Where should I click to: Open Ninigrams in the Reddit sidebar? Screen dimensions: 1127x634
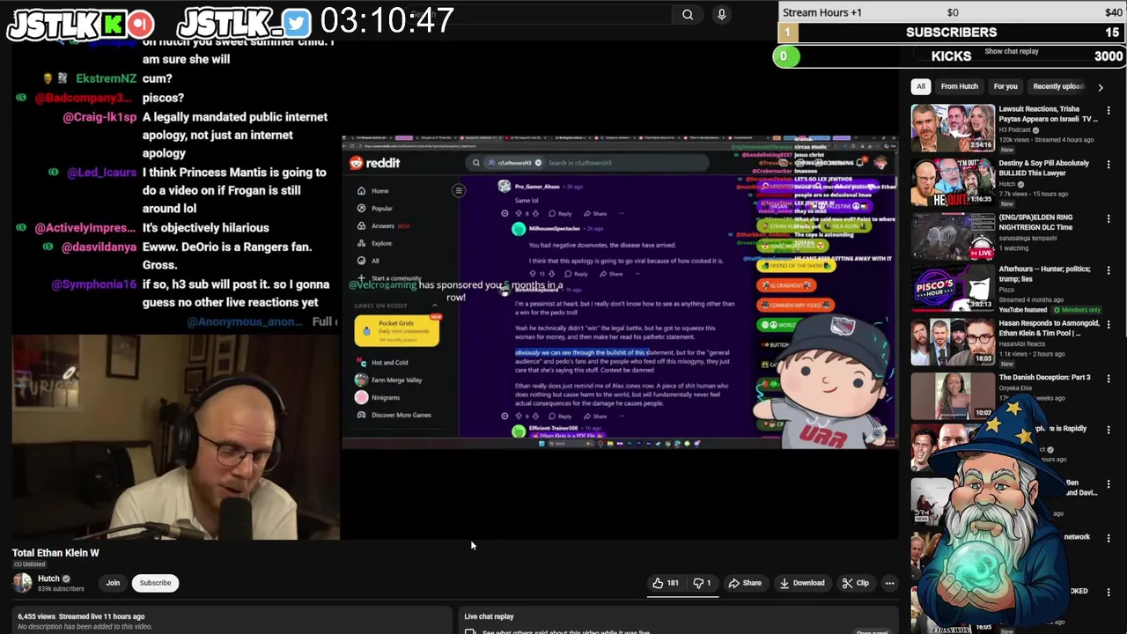tap(385, 397)
